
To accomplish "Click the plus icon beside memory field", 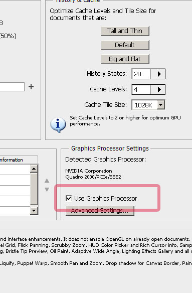I will click(x=31, y=87).
